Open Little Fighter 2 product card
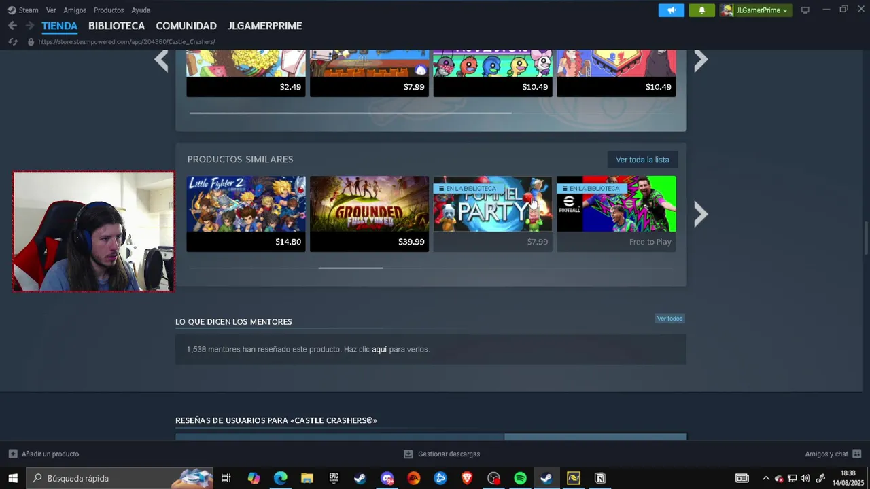The height and width of the screenshot is (489, 870). tap(246, 214)
